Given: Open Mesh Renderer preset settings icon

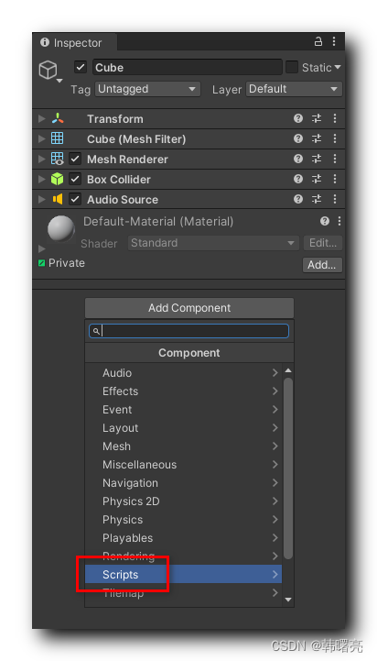Looking at the screenshot, I should [317, 159].
